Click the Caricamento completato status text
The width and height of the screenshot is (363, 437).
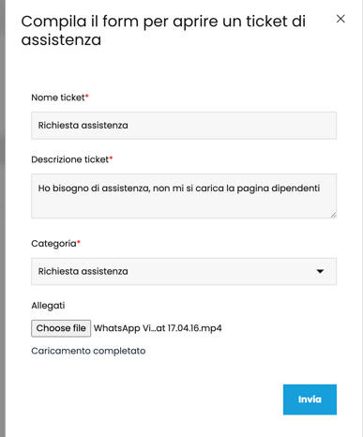(88, 351)
